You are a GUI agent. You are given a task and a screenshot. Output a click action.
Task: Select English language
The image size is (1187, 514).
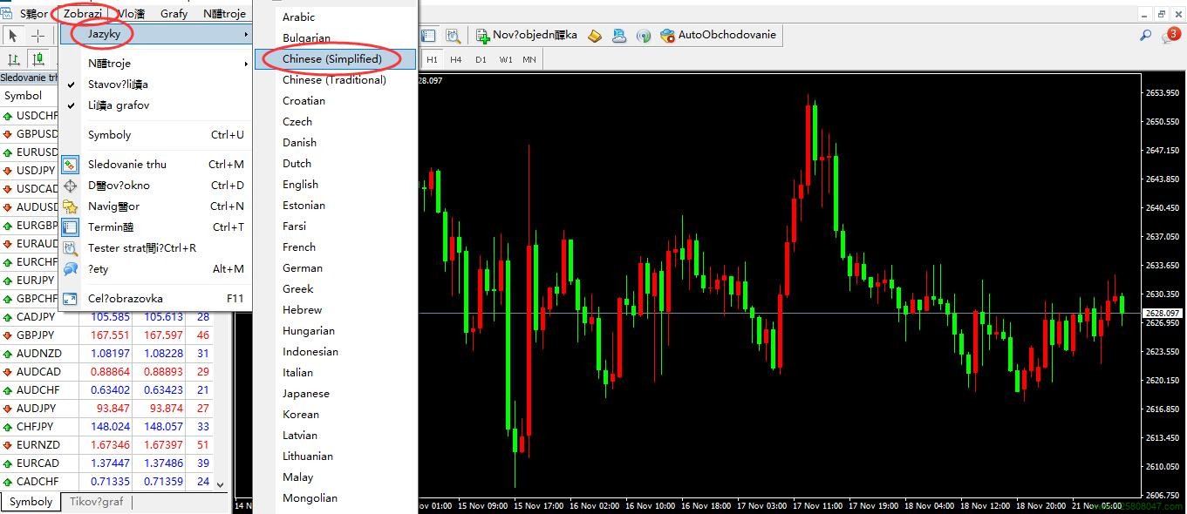click(x=336, y=185)
